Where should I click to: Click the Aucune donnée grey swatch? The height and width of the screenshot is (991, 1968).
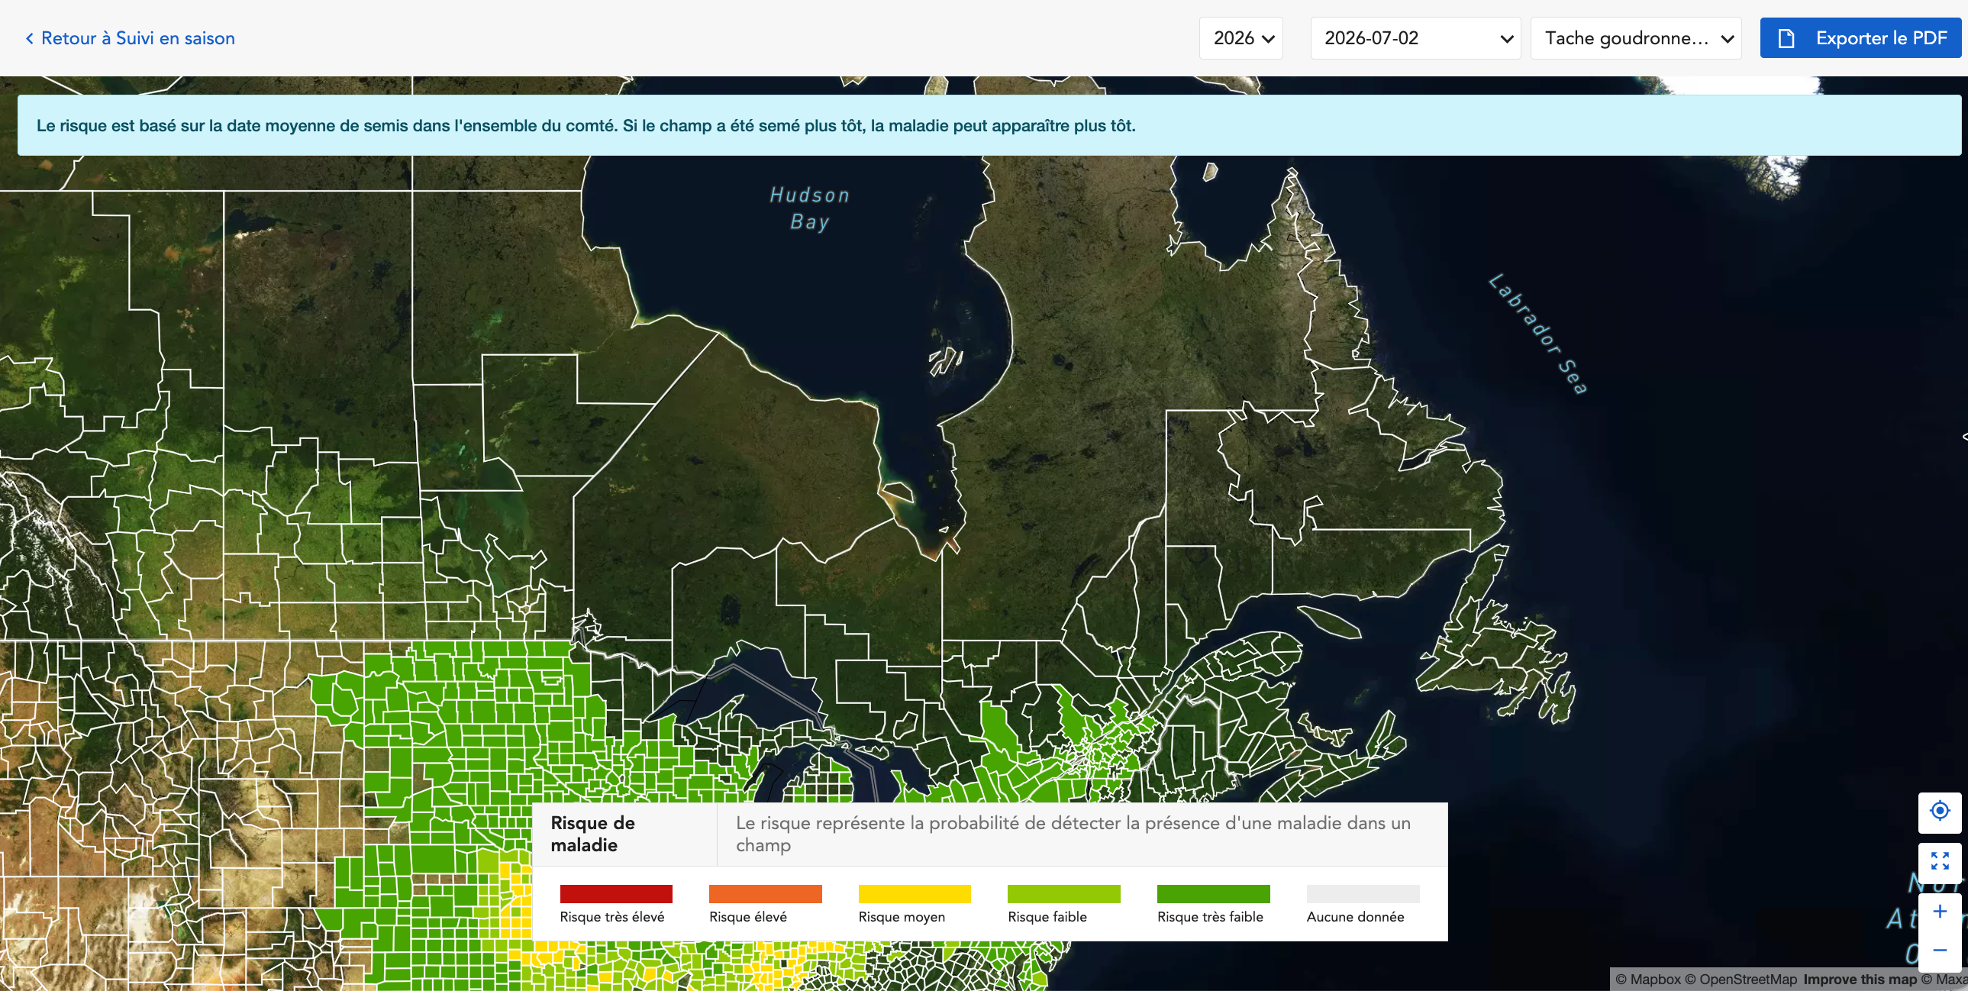tap(1363, 894)
